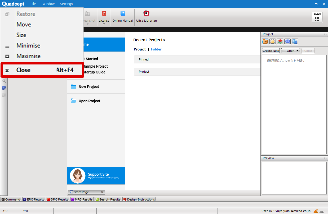
Task: Click the grey laptop status icon
Action: point(321,211)
